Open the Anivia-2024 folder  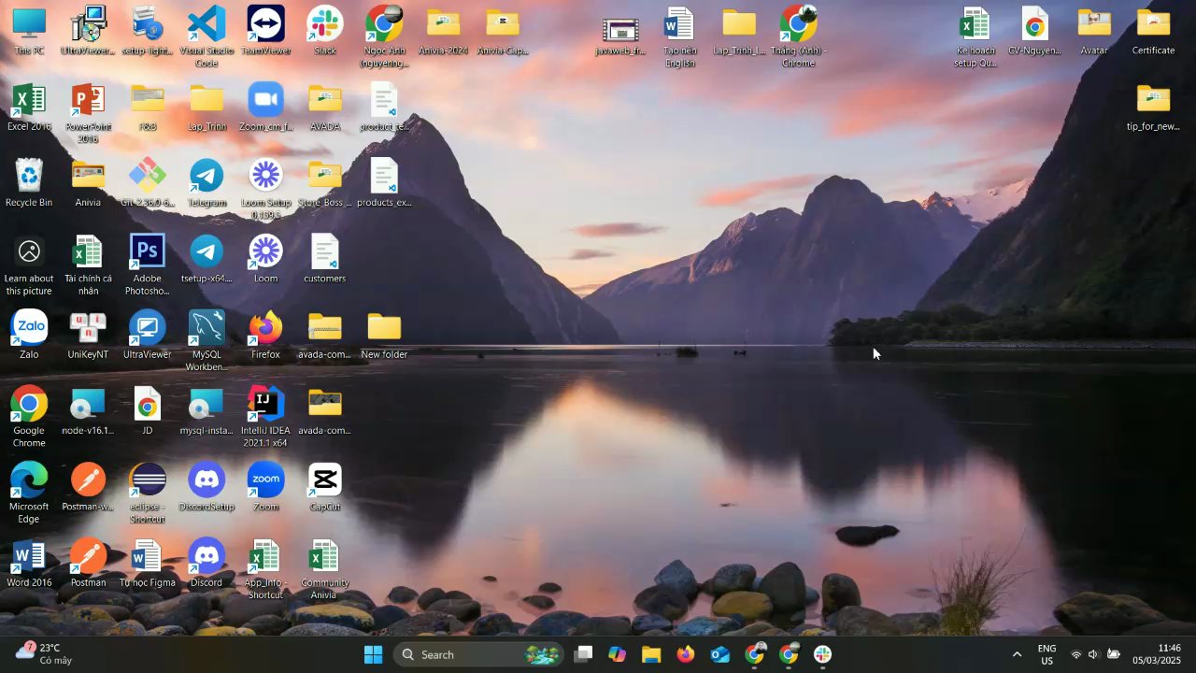point(444,31)
